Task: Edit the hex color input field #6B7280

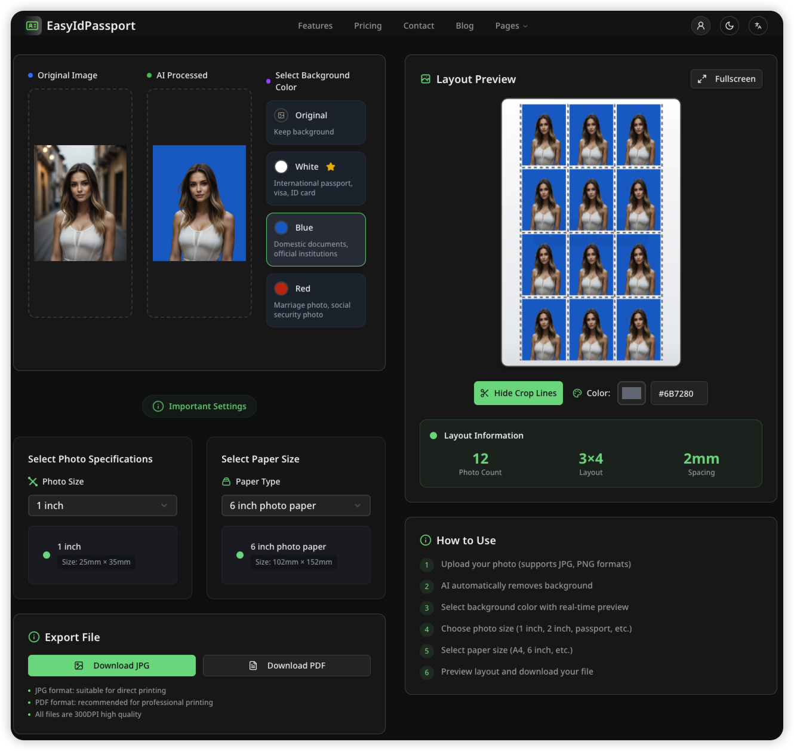Action: tap(679, 393)
